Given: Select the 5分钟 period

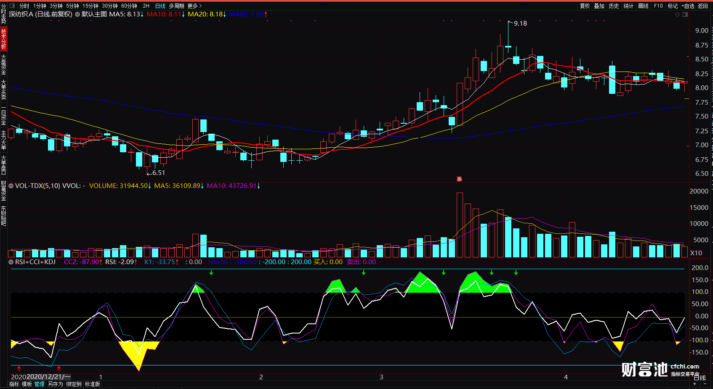Looking at the screenshot, I should click(72, 6).
